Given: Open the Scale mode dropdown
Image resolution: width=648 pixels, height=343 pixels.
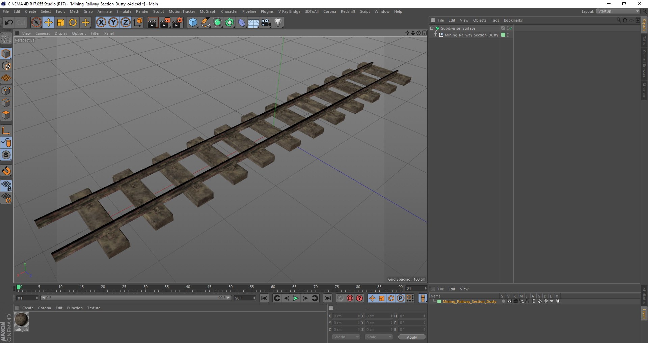Looking at the screenshot, I should click(x=379, y=337).
